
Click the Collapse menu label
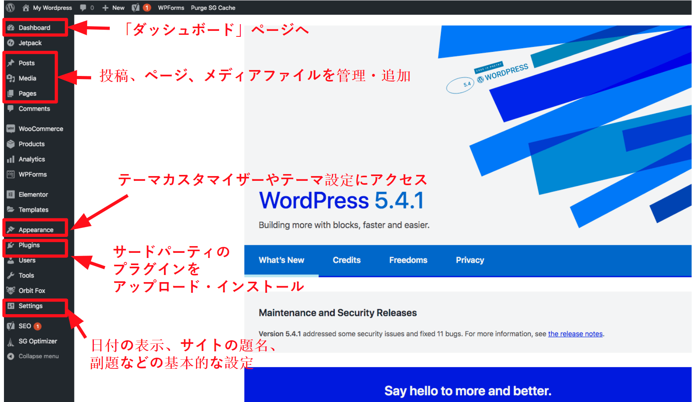click(39, 356)
